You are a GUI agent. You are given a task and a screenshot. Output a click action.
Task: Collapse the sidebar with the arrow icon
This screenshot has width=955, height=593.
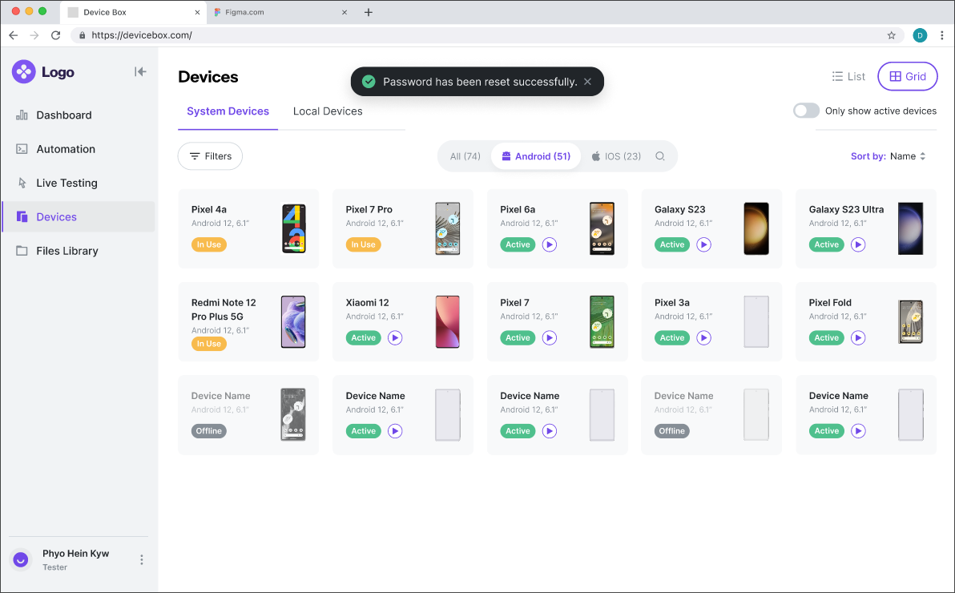pyautogui.click(x=140, y=72)
